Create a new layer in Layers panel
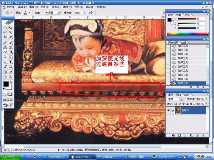This screenshot has width=214, height=160. [x=197, y=135]
